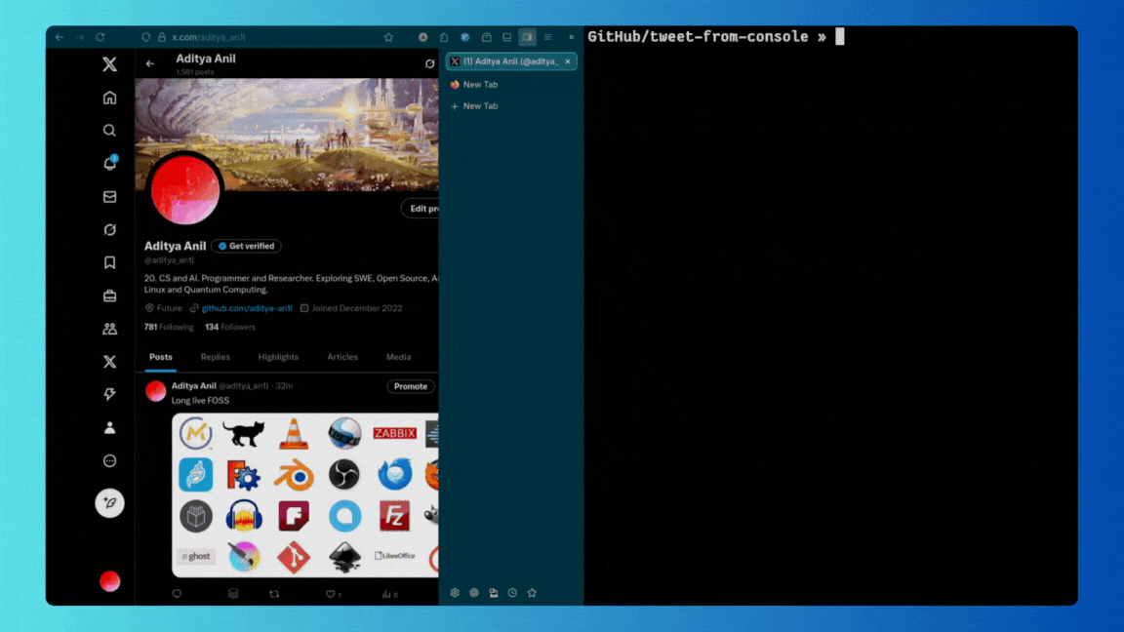Select the Posts tab
Screen dimensions: 1124x632
161,357
